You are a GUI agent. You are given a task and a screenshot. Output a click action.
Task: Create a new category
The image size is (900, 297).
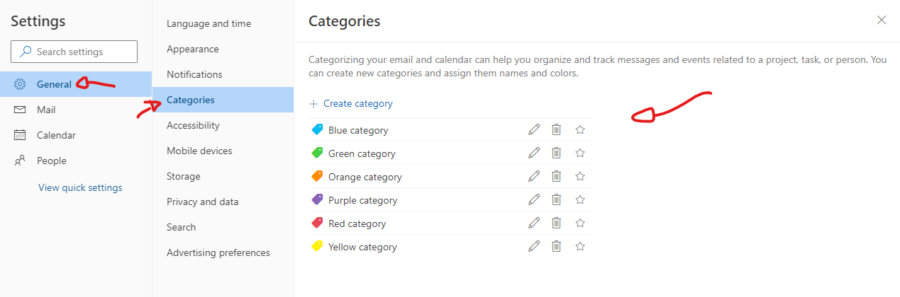(351, 103)
